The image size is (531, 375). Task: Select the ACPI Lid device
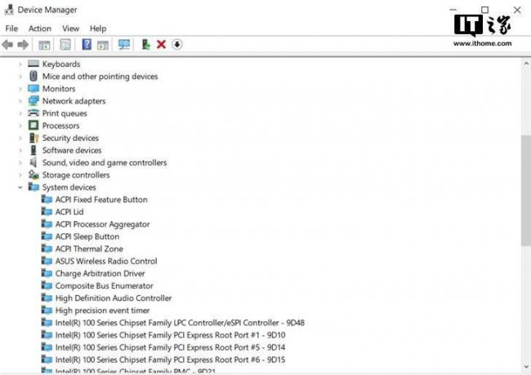pos(69,212)
